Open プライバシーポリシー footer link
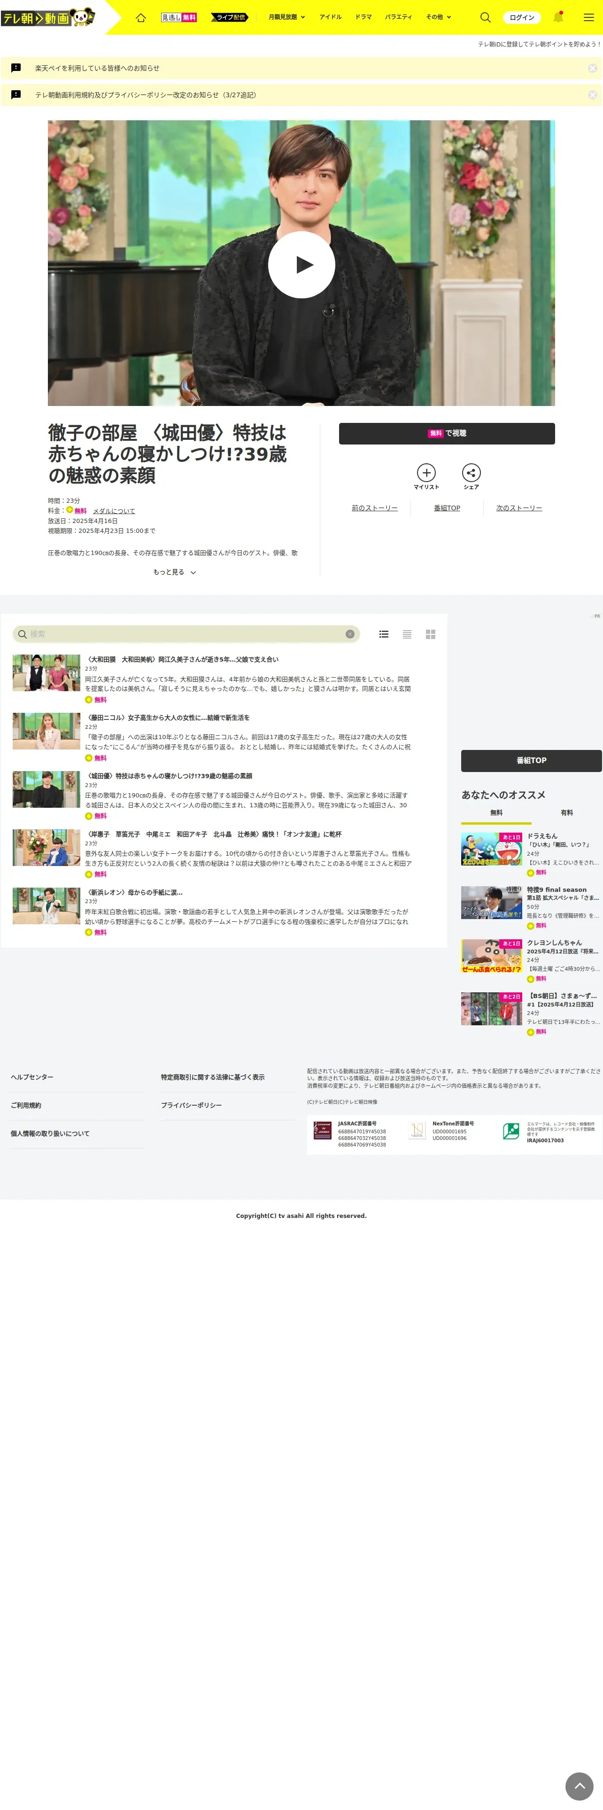Image resolution: width=603 pixels, height=1810 pixels. pyautogui.click(x=191, y=1105)
